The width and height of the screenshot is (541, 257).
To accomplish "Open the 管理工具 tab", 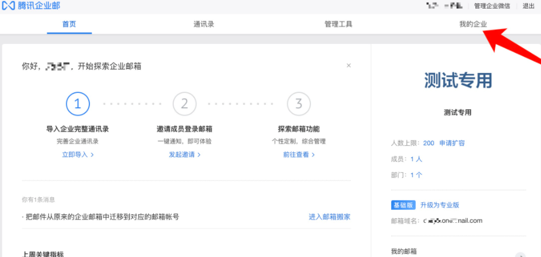I will [x=338, y=25].
